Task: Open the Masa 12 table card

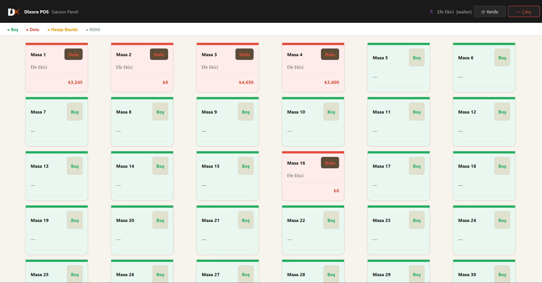Action: click(484, 122)
